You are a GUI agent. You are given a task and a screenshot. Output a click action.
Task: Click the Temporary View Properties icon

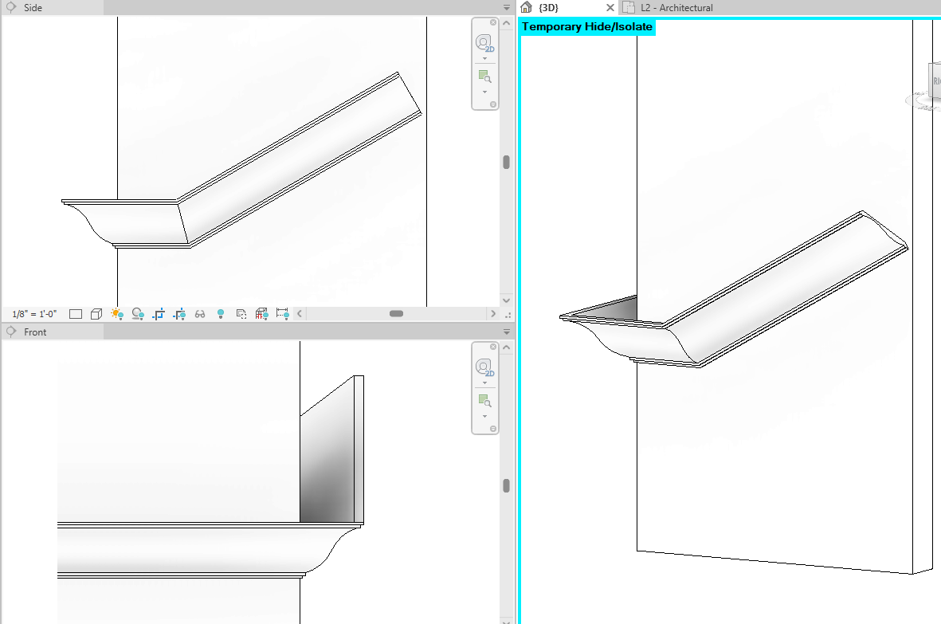point(241,313)
